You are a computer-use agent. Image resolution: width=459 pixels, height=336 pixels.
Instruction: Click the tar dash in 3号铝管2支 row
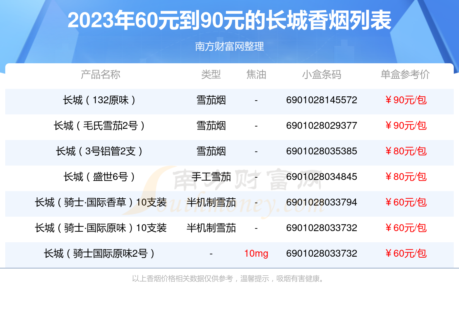point(256,151)
